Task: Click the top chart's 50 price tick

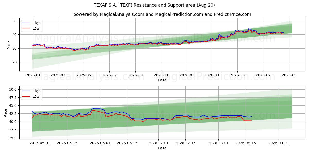Action: pyautogui.click(x=15, y=21)
